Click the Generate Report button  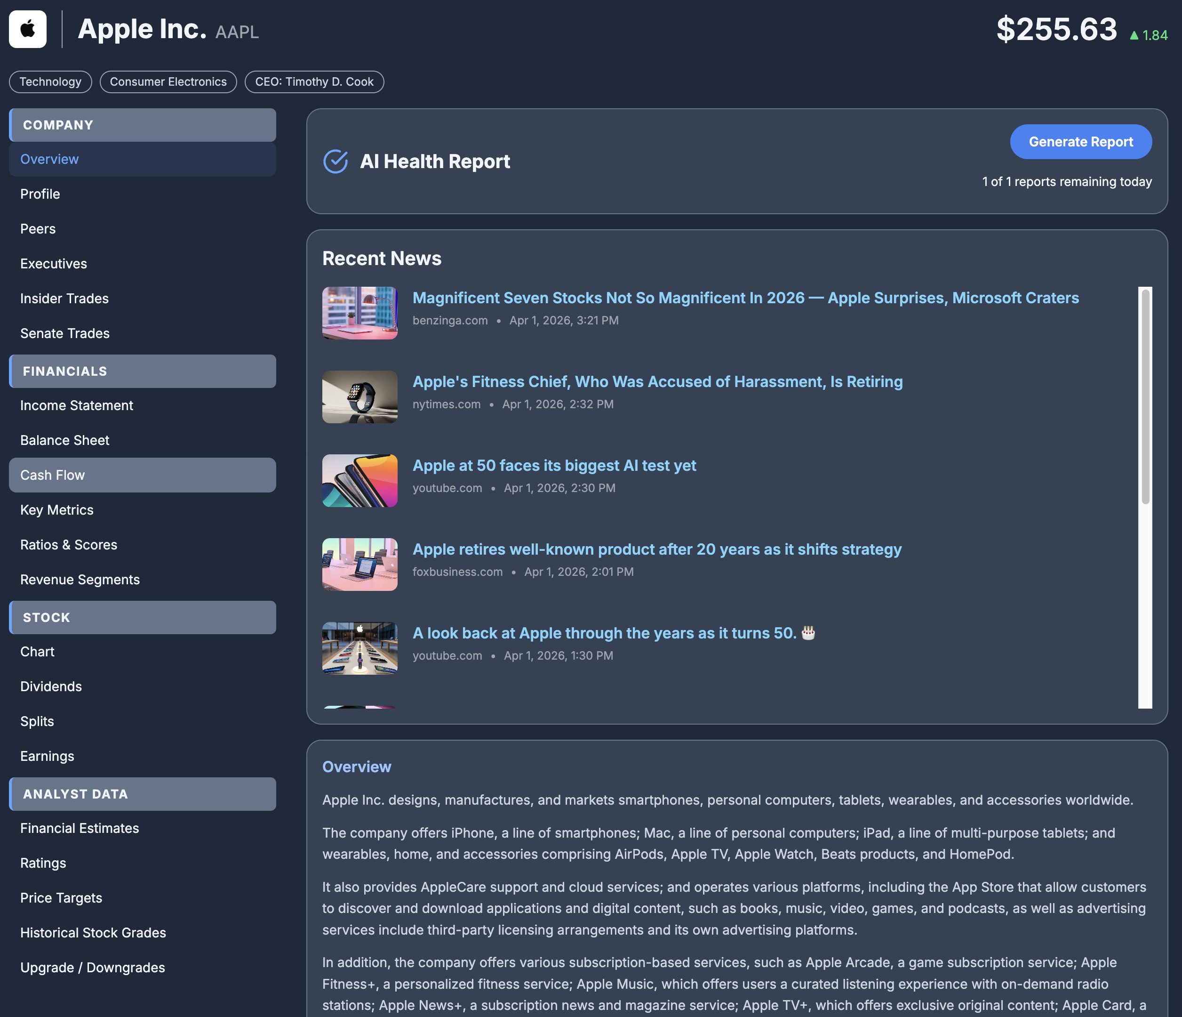pos(1081,142)
